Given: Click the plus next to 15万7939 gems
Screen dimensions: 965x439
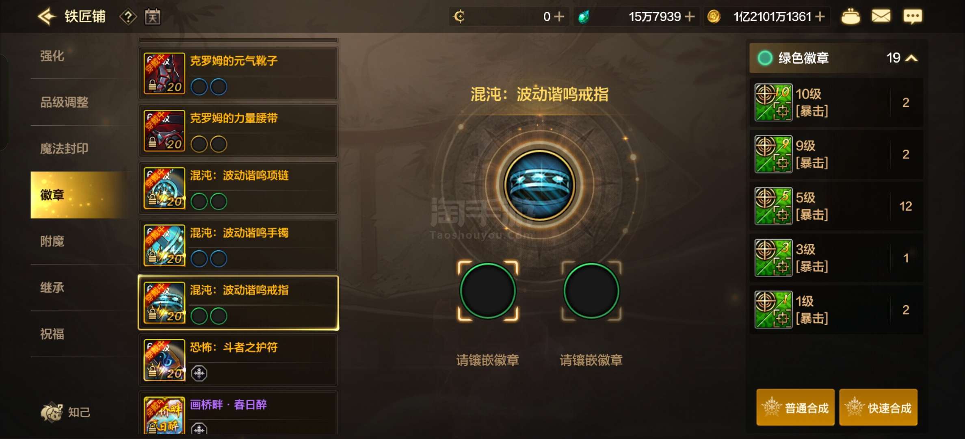Looking at the screenshot, I should coord(690,17).
